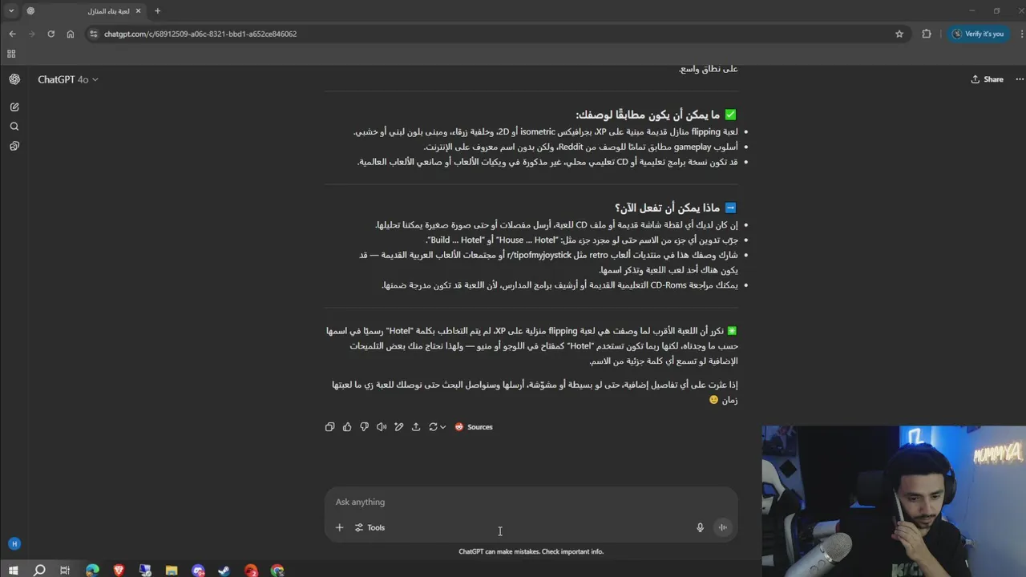Open the Tools menu in the composer
The width and height of the screenshot is (1026, 577).
370,527
